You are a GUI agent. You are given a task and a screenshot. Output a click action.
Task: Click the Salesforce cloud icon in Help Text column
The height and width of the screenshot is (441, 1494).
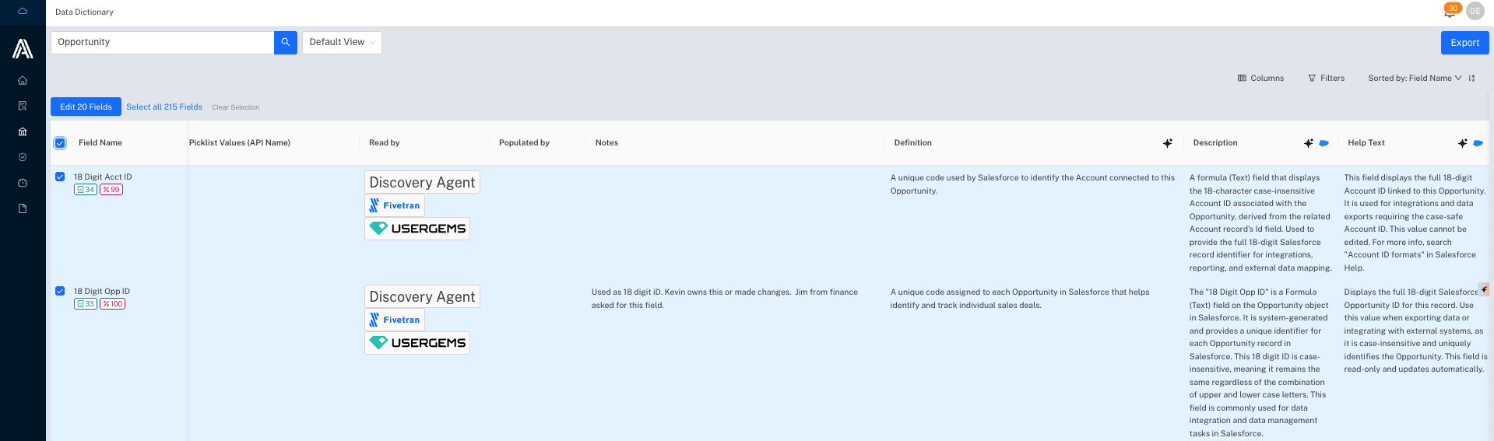click(1478, 143)
